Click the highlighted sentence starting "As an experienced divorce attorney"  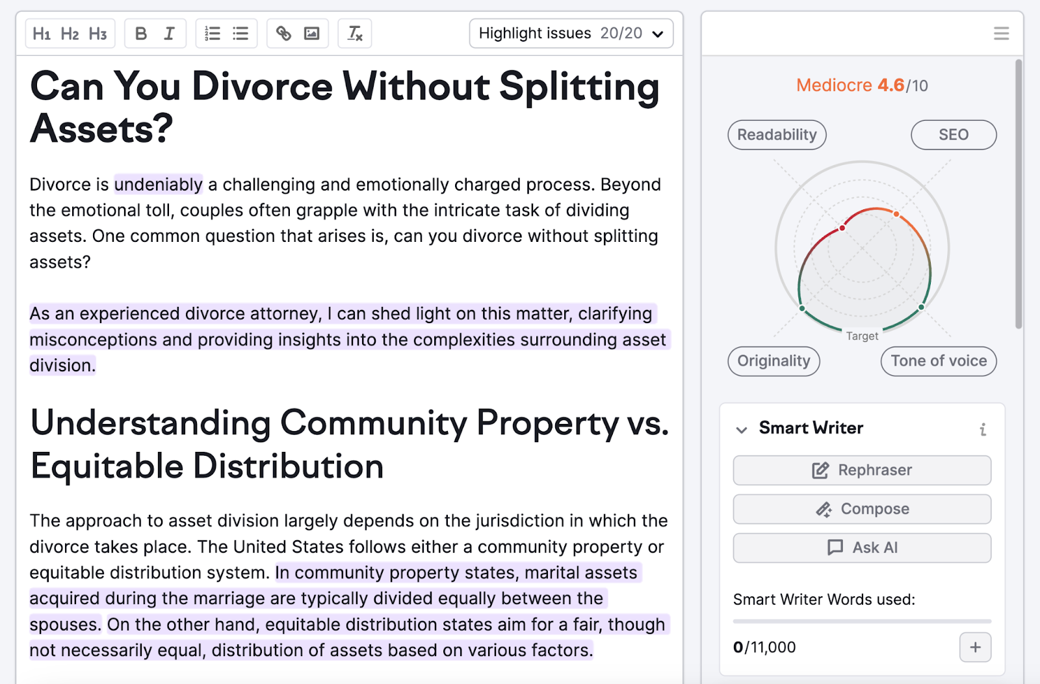tap(350, 339)
